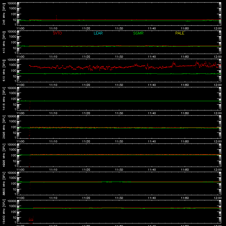Click the red data cluster near 11:04 in 15400 MHz panel
The image size is (226, 226).
pos(31,219)
